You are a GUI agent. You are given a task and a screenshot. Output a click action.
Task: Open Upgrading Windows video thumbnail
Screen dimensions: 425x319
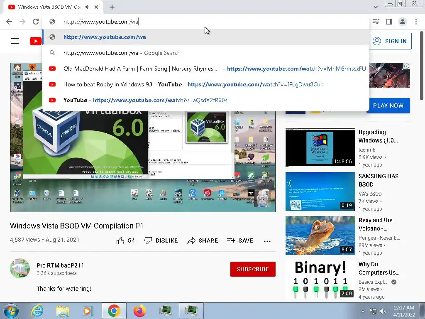click(320, 147)
